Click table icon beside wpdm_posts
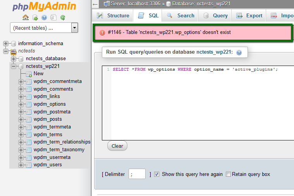Image resolution: width=294 pixels, height=196 pixels. [x=29, y=119]
